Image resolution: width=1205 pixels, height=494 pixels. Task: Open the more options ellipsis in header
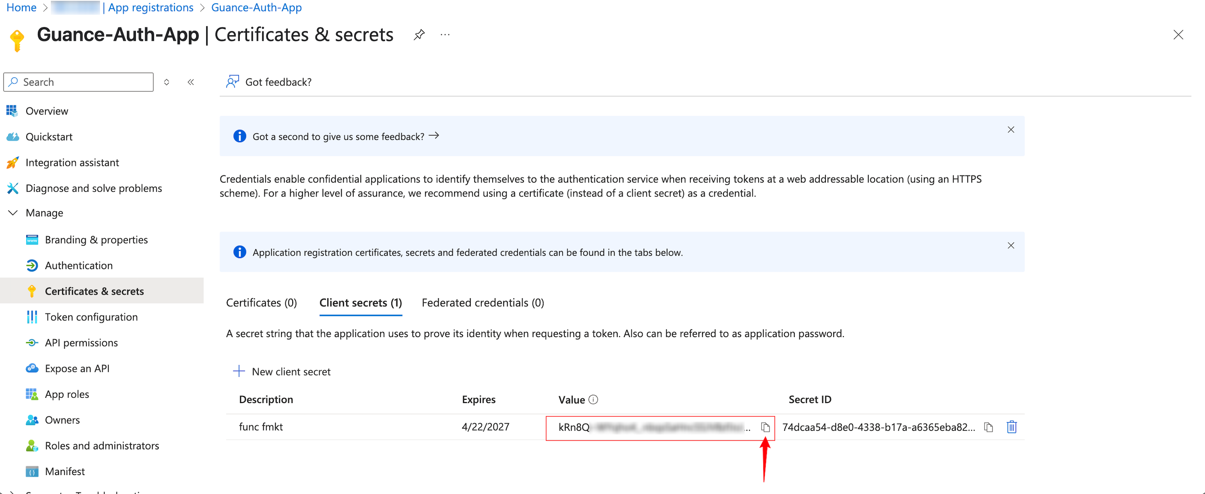pos(445,34)
